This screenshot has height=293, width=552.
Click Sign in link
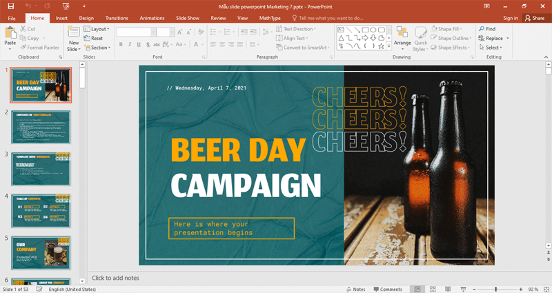(511, 18)
